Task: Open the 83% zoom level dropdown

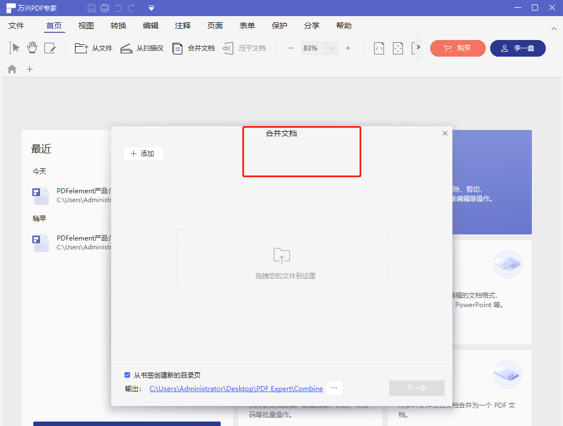Action: [x=319, y=48]
